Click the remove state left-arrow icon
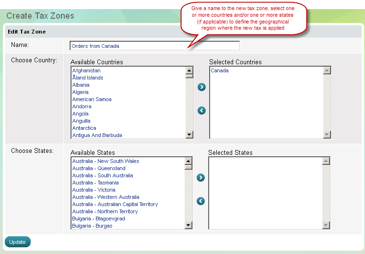365x254 pixels. click(200, 201)
